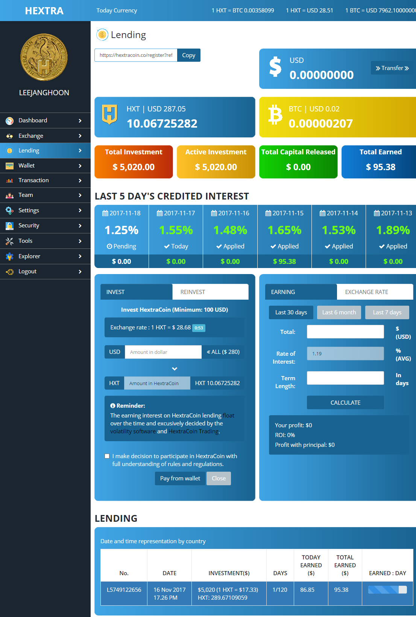Click the Reminder info icon
This screenshot has width=416, height=617.
(112, 406)
